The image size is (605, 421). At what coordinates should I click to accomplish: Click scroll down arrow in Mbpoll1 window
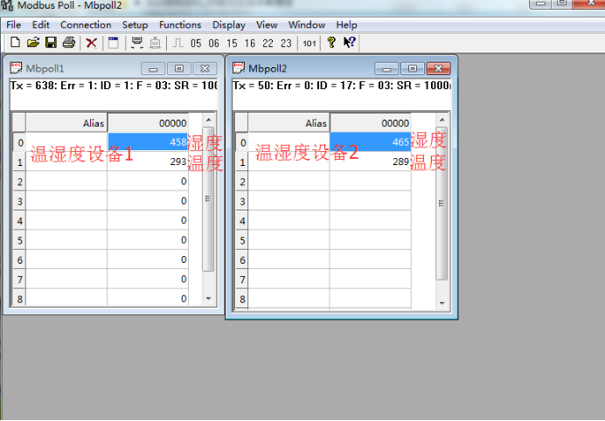tap(208, 298)
